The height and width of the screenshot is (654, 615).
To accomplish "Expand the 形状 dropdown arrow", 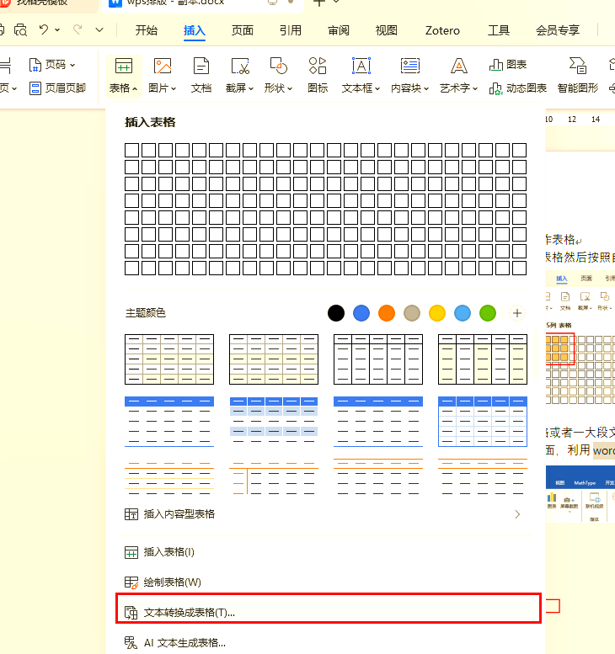I will coord(290,89).
